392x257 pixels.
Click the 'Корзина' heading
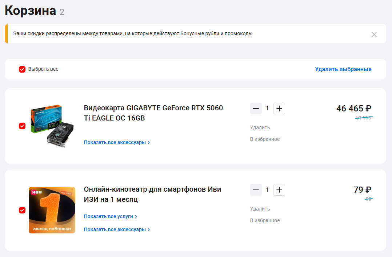[x=30, y=11]
